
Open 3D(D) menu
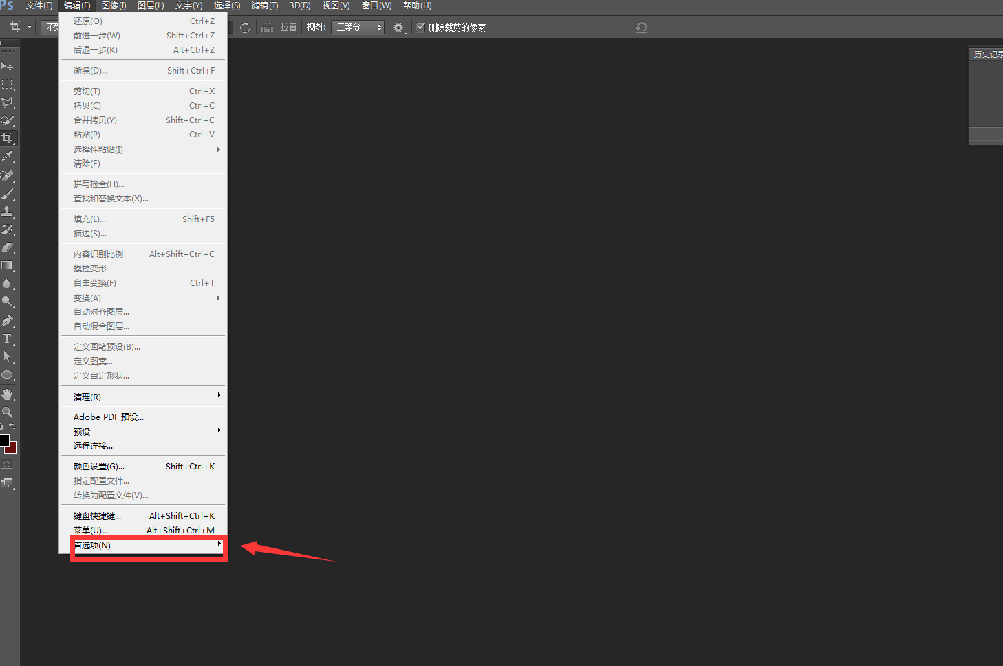click(300, 5)
